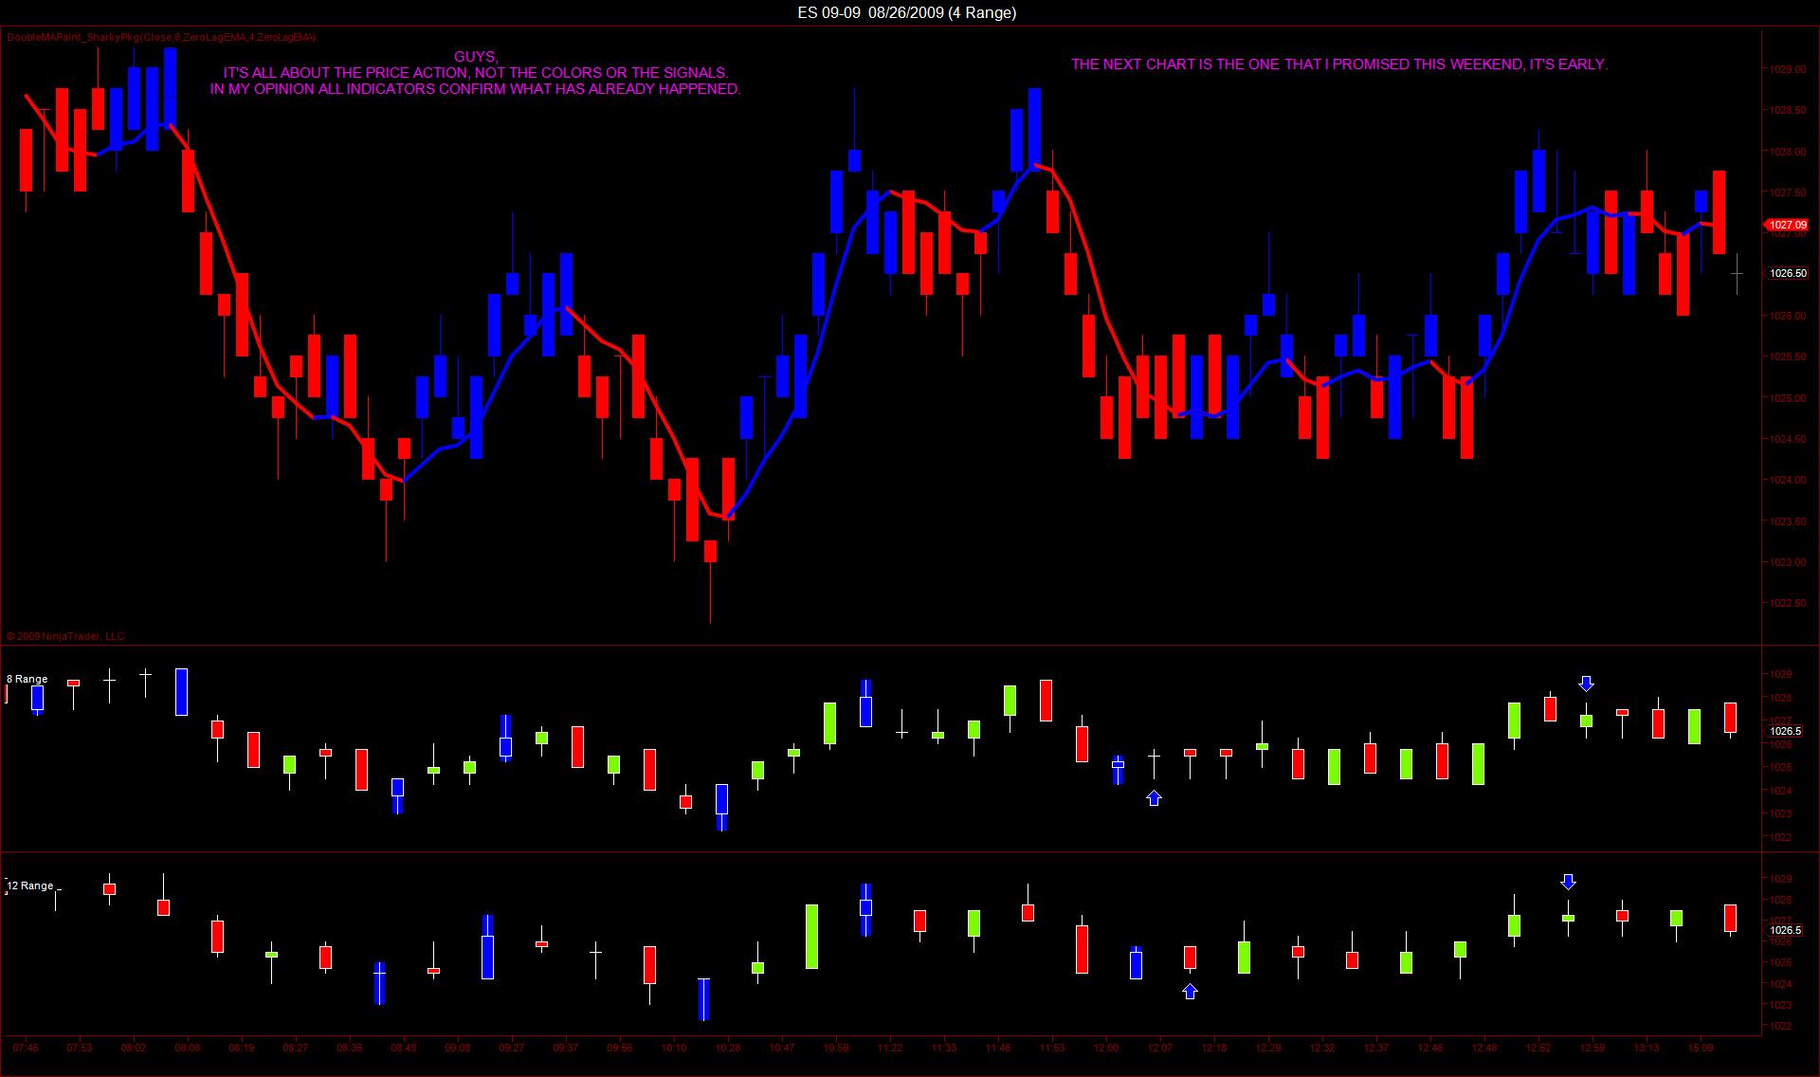Click the 08:35 time axis label
The image size is (1820, 1077).
coord(350,1048)
